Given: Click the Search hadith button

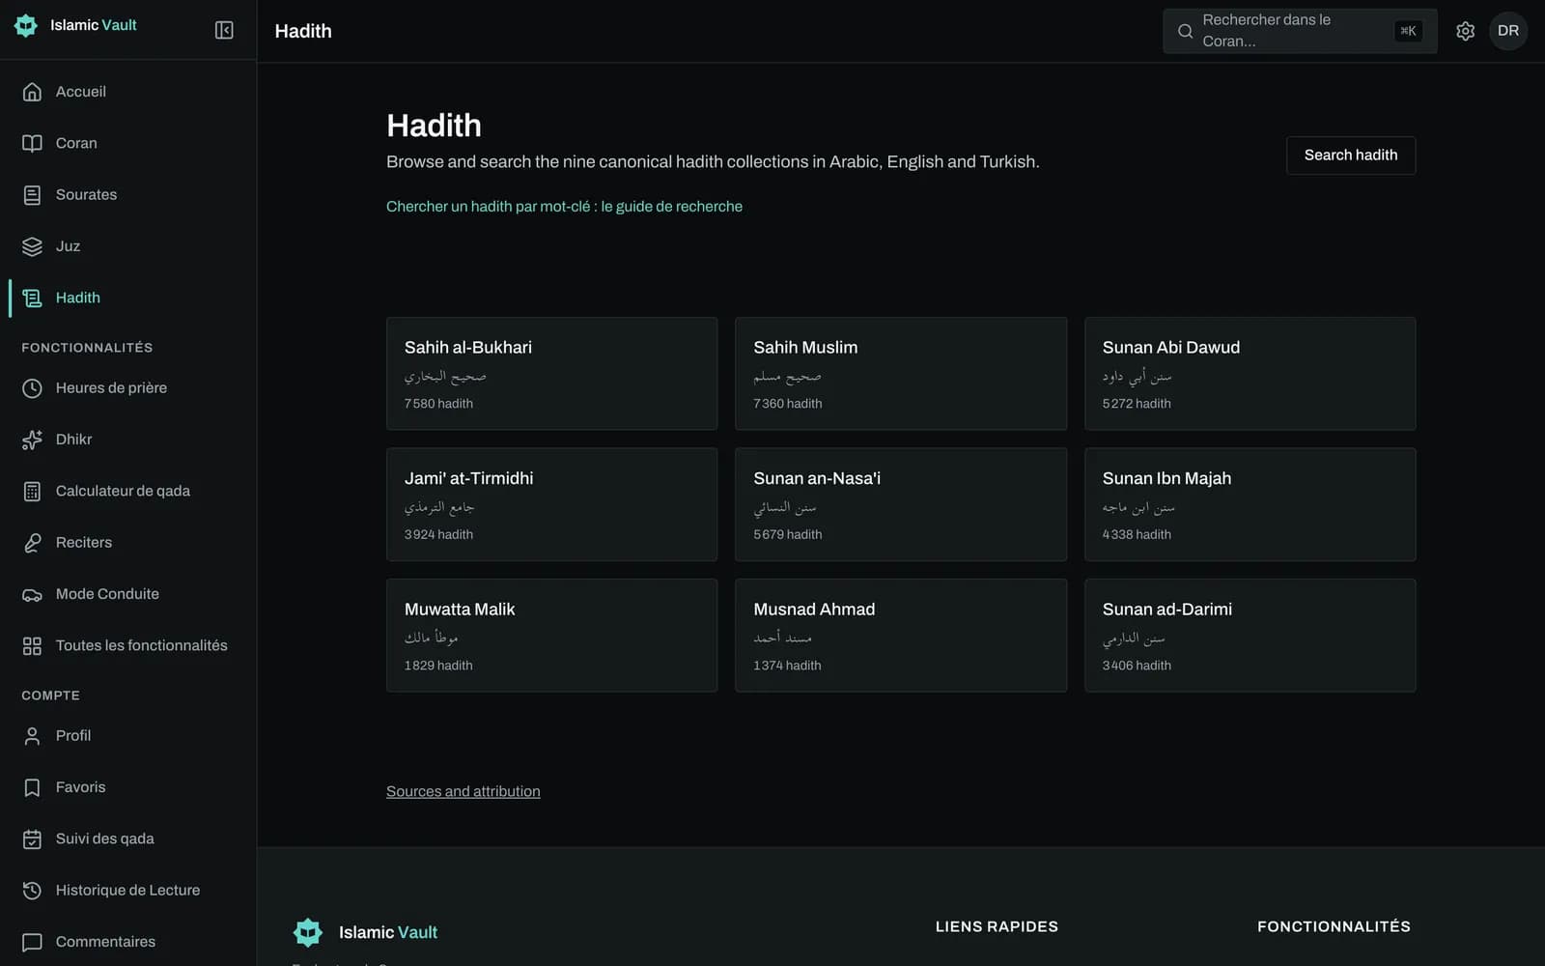Looking at the screenshot, I should point(1350,156).
